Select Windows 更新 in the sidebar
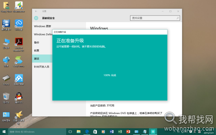Viewport: 216px width, 135px height. tap(42, 26)
